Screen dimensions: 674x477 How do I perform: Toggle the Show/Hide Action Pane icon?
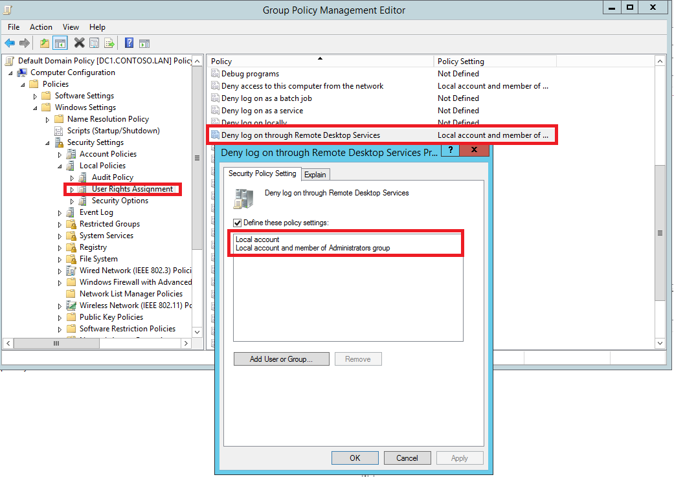[x=144, y=43]
